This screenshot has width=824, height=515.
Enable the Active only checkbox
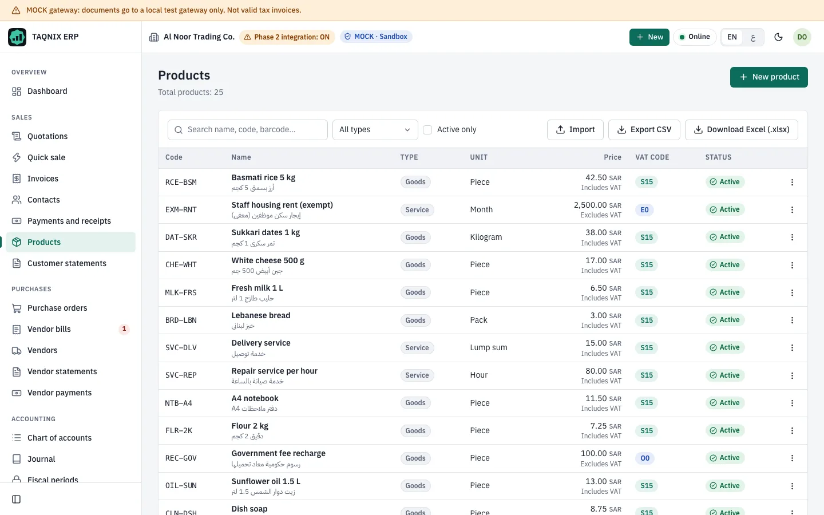click(x=427, y=130)
